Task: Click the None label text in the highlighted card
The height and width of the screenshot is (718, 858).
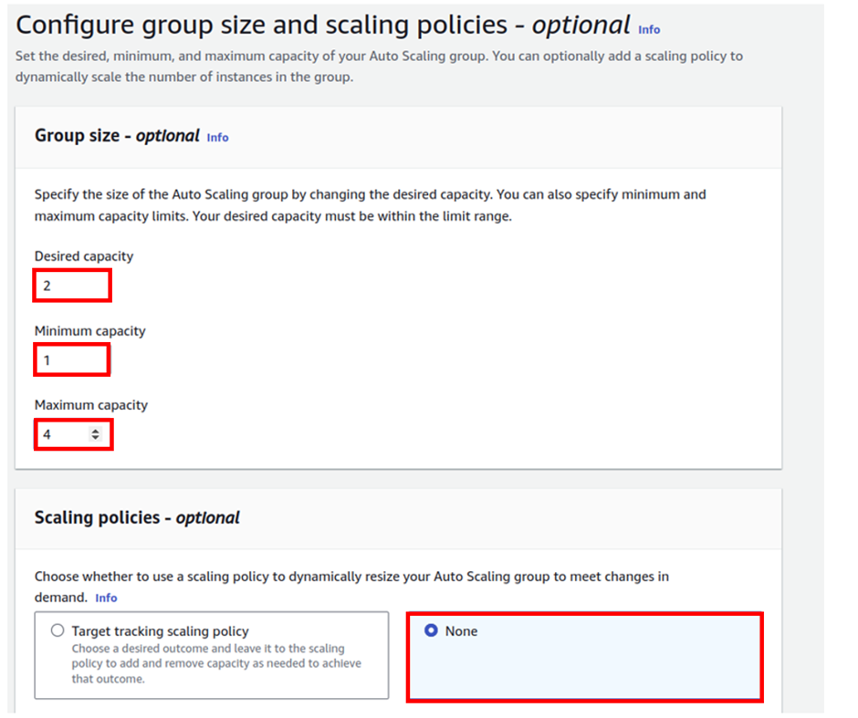Action: [x=461, y=631]
